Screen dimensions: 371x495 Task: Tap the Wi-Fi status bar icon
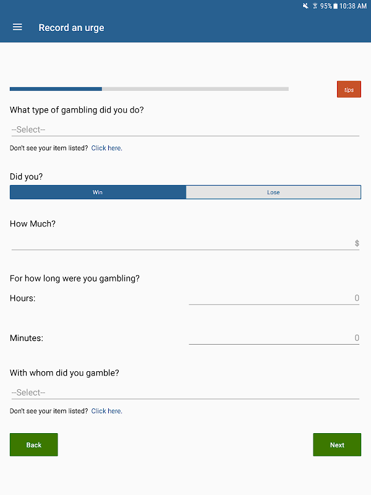point(315,6)
